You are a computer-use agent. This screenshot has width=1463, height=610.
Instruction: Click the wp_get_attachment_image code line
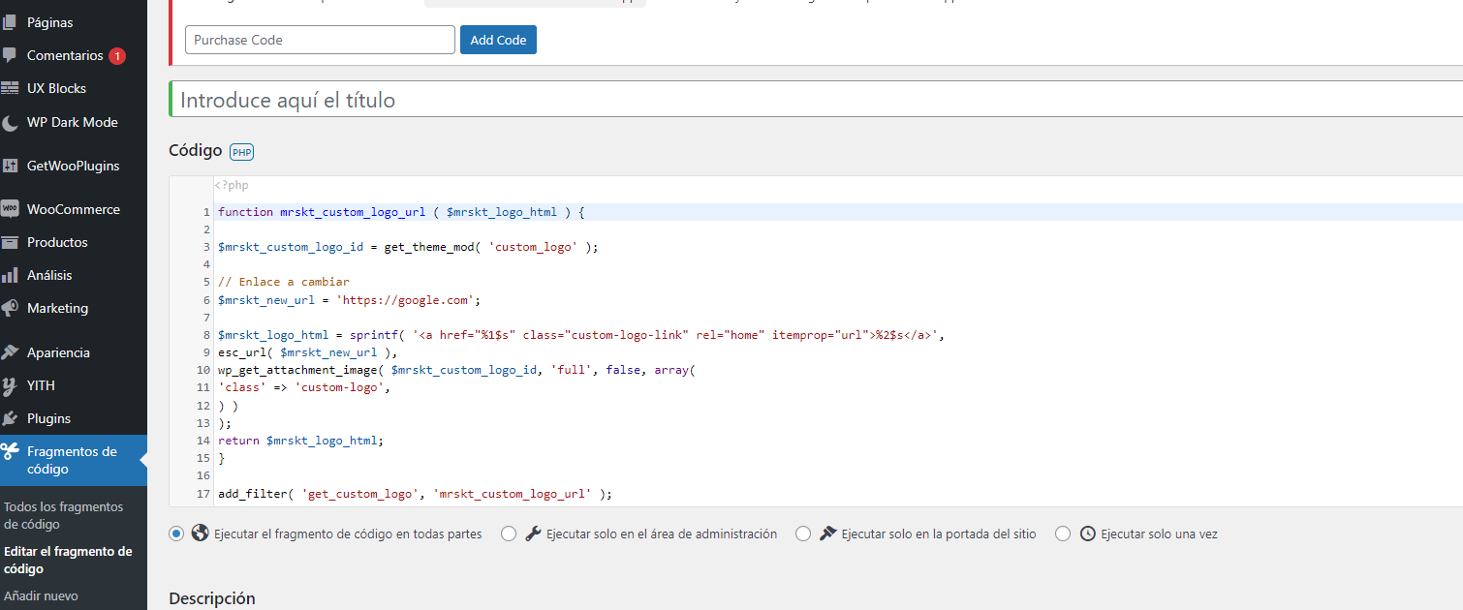click(x=457, y=370)
